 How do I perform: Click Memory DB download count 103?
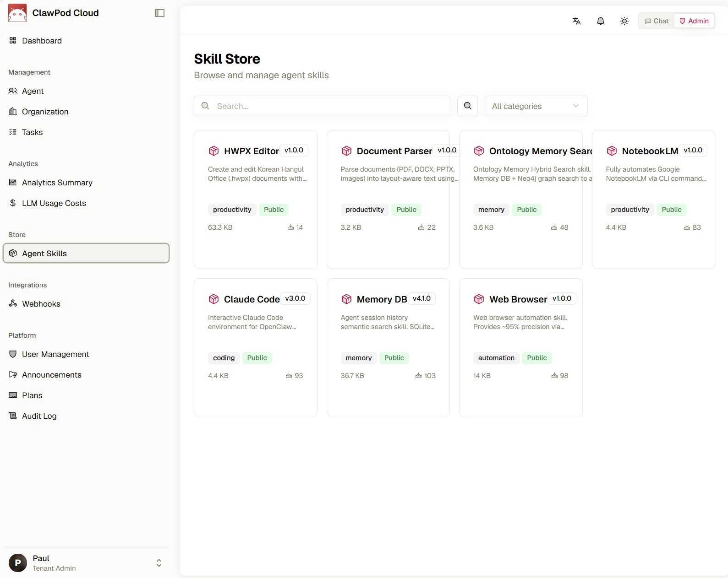426,376
